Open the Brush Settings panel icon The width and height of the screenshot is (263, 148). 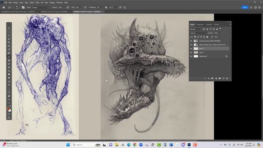coord(23,7)
